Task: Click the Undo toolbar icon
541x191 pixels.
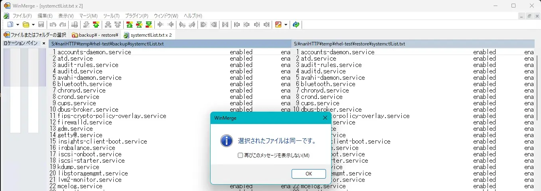Action: pos(53,25)
